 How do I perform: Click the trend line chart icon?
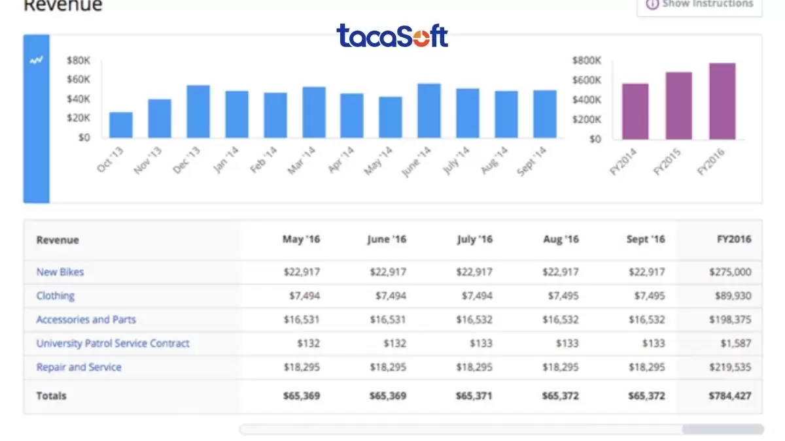click(37, 61)
